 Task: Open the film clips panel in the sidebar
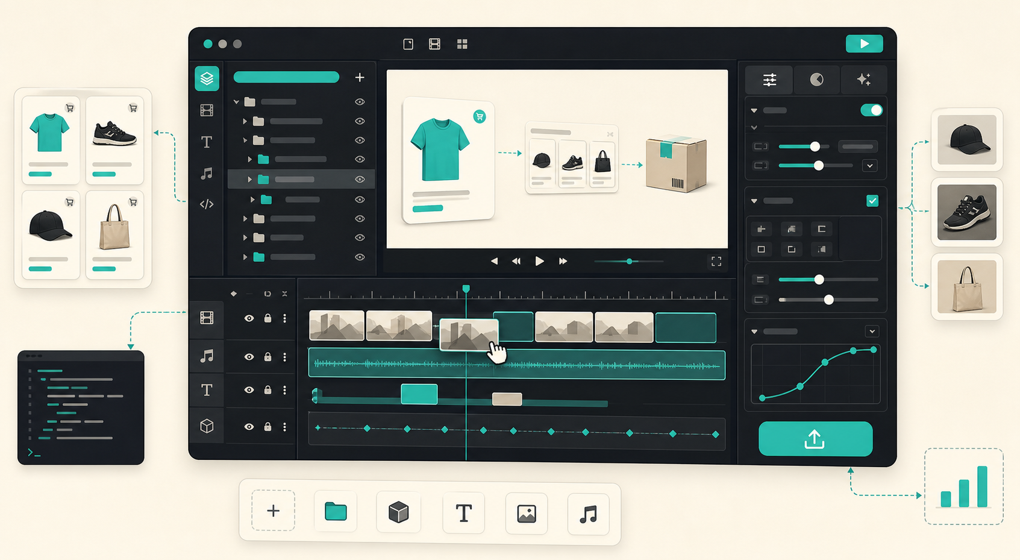pos(207,110)
